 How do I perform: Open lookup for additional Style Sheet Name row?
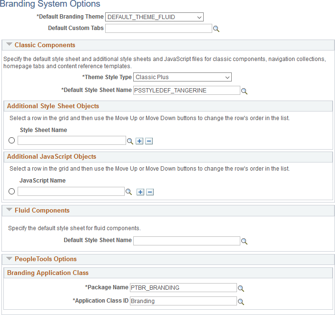pos(130,141)
